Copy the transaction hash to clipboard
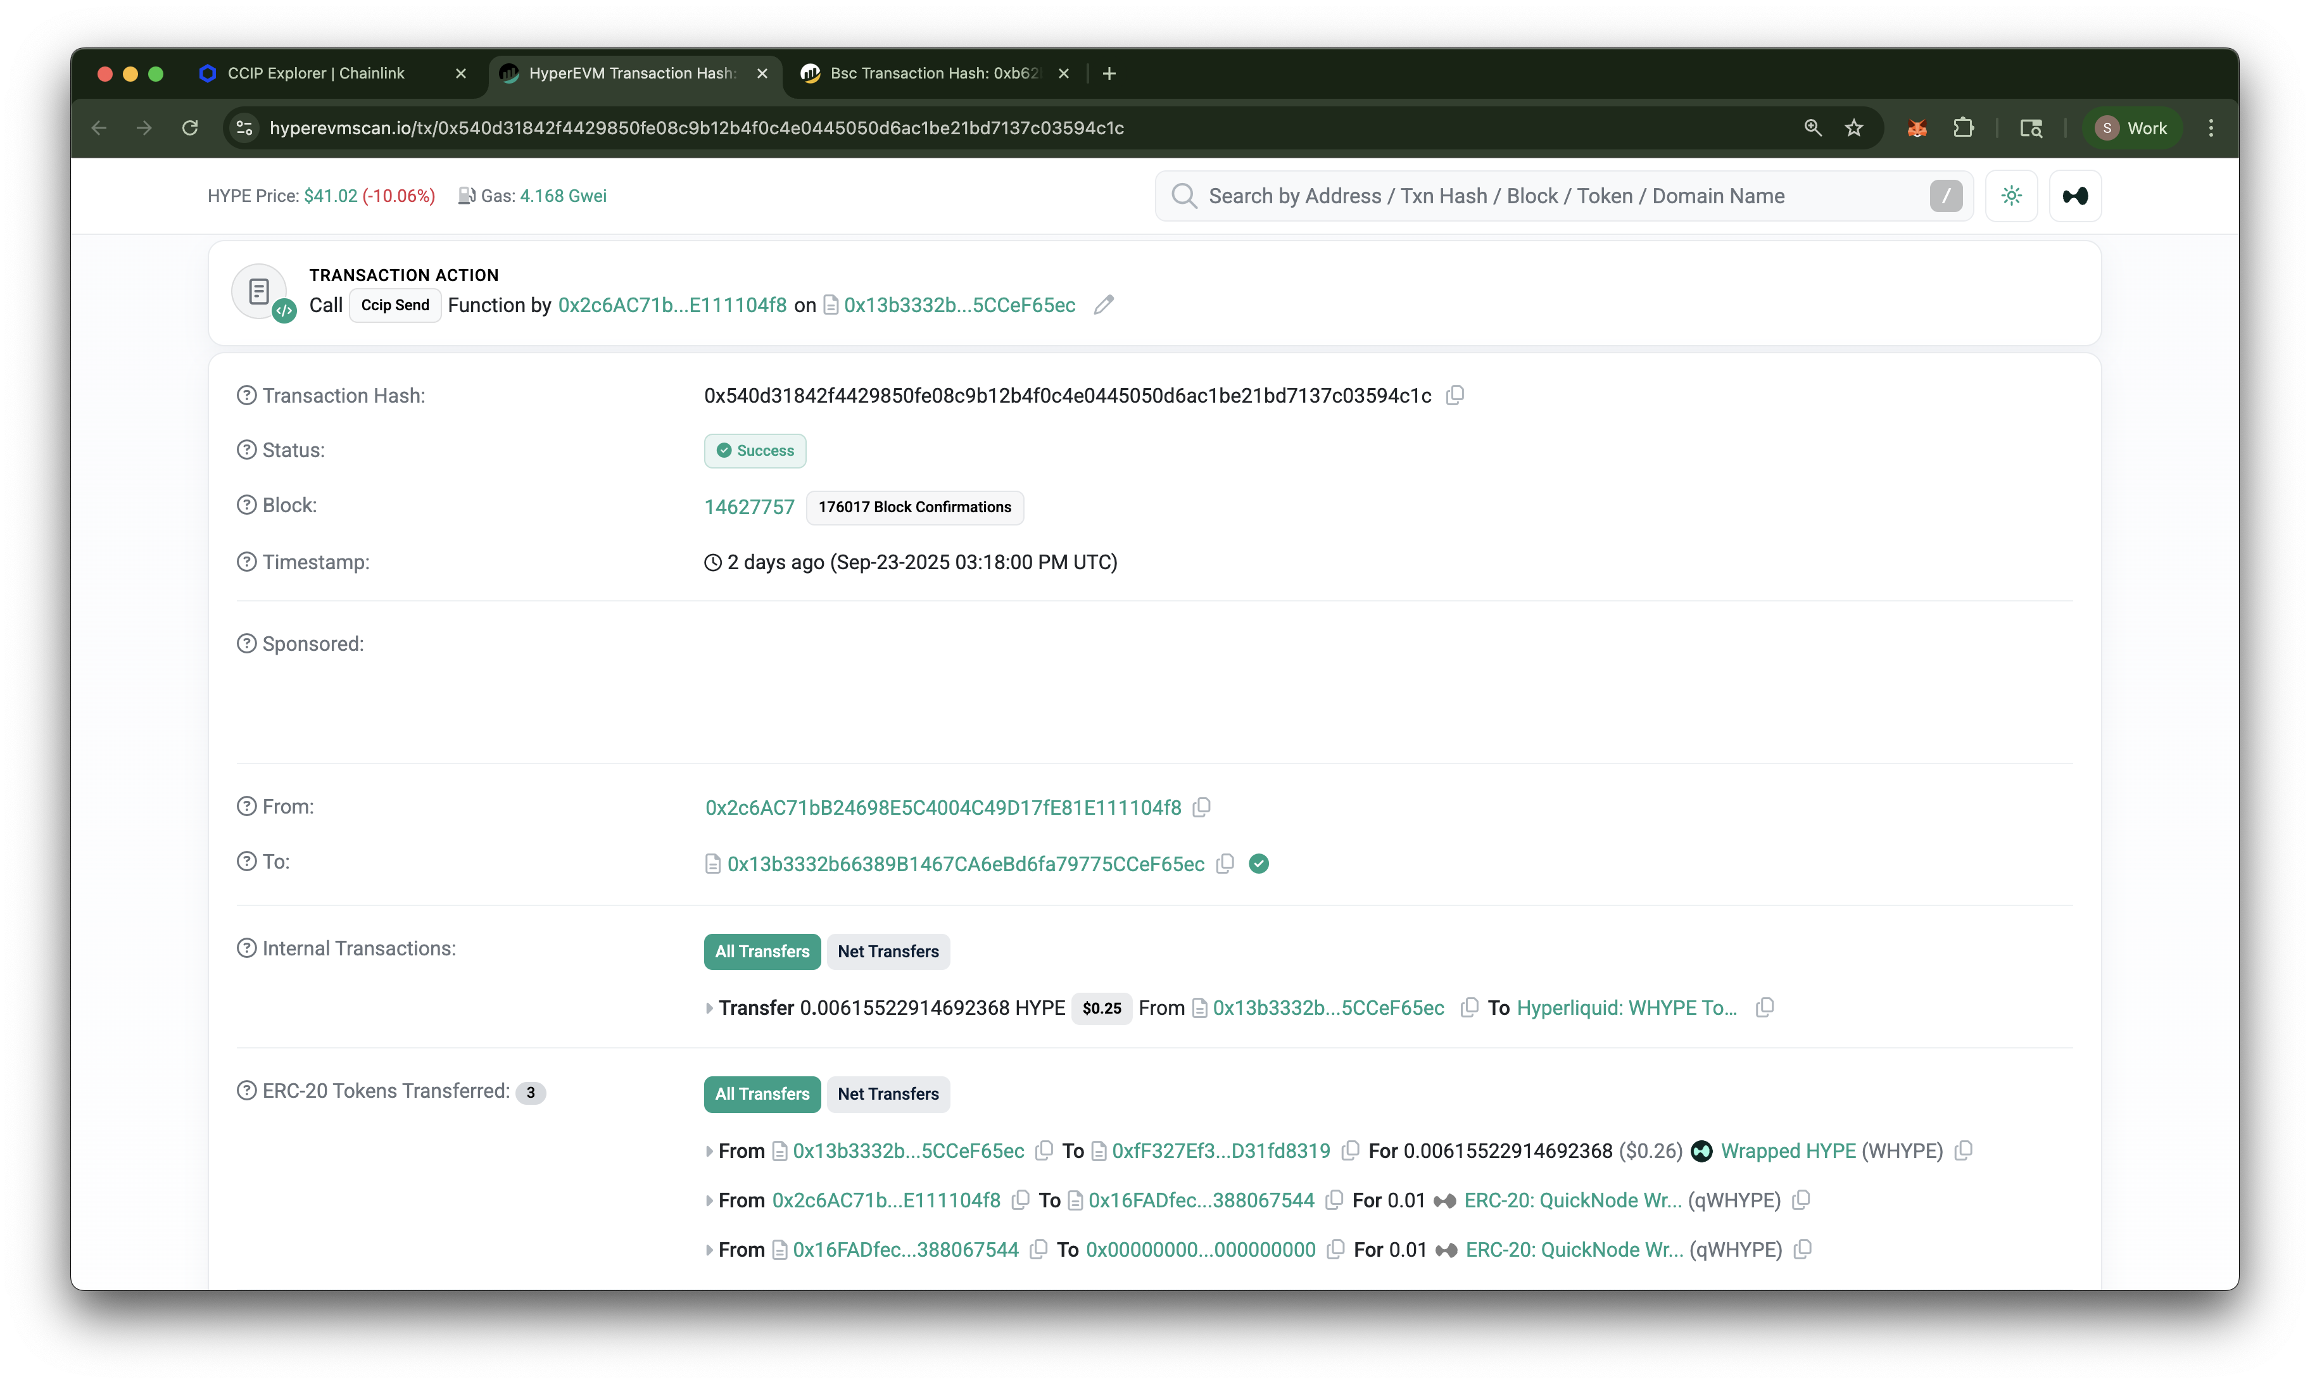Image resolution: width=2310 pixels, height=1384 pixels. point(1454,396)
